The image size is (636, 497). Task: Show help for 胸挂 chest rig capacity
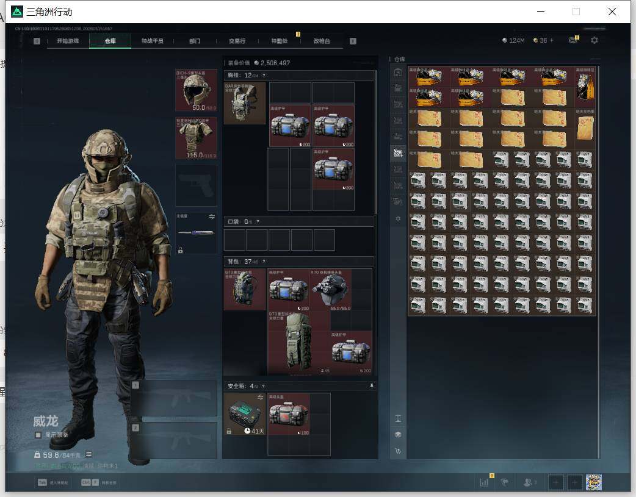(x=264, y=76)
